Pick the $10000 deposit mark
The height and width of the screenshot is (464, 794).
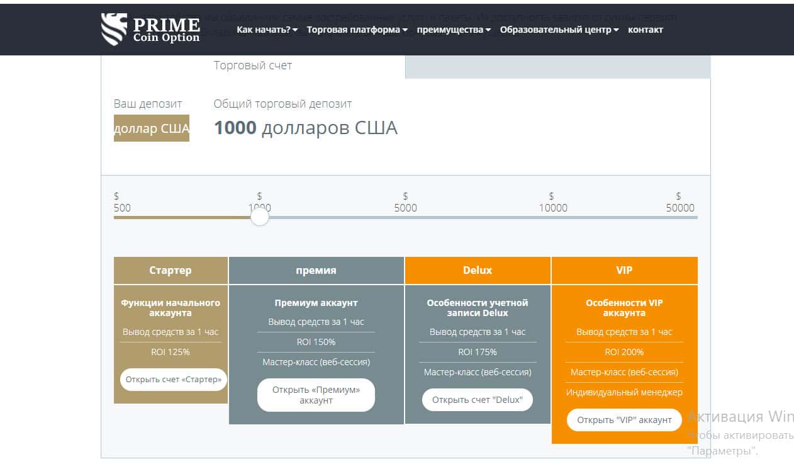(x=552, y=217)
